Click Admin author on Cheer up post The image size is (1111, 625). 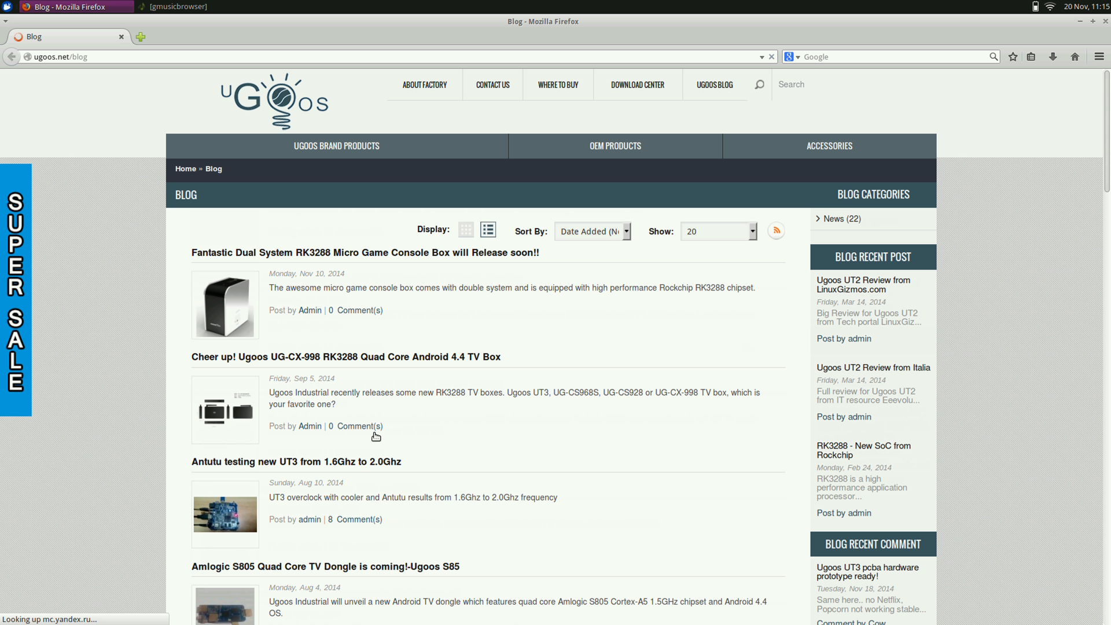click(x=310, y=427)
